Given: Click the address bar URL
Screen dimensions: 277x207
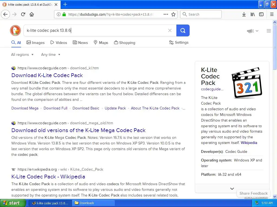Looking at the screenshot, I should [x=111, y=15].
